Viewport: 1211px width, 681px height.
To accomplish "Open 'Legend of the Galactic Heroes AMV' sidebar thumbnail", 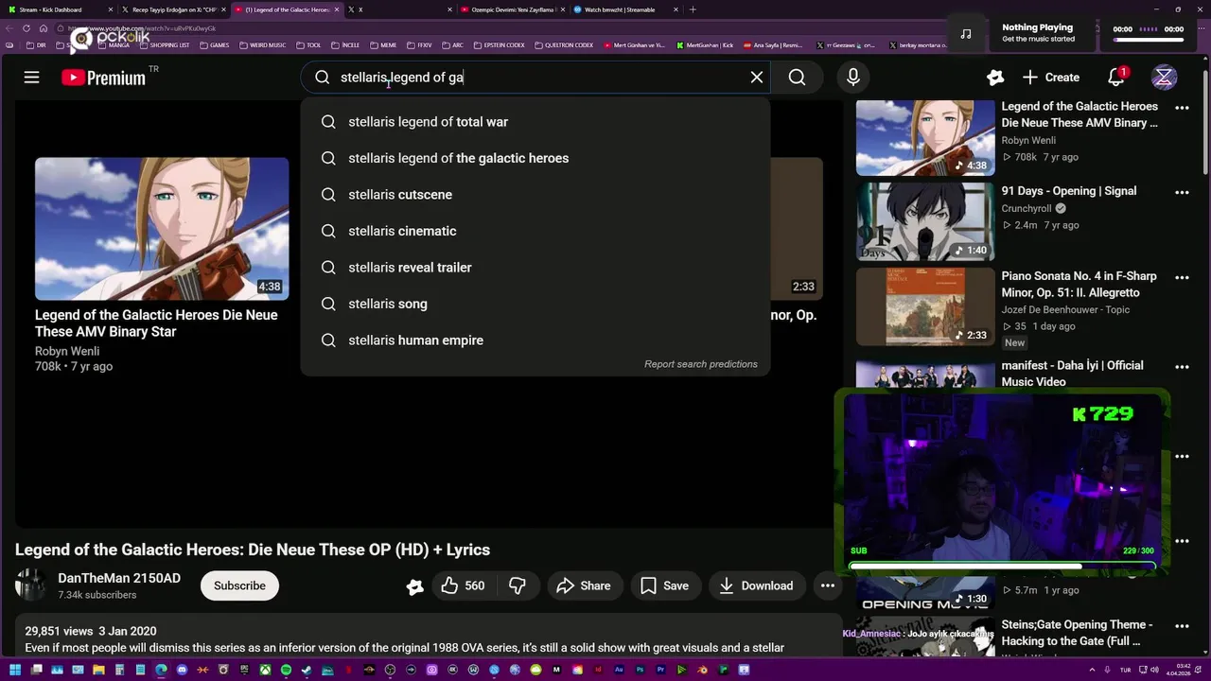I will 925,137.
